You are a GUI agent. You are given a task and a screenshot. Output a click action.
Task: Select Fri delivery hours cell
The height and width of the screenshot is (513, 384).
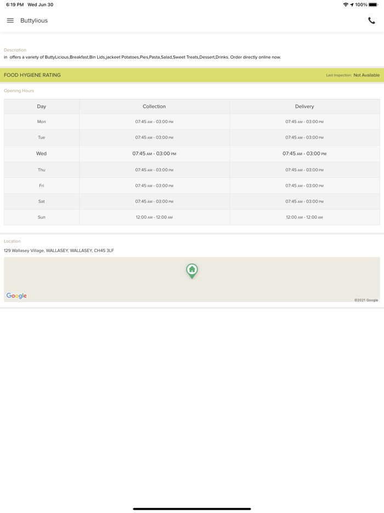(304, 186)
